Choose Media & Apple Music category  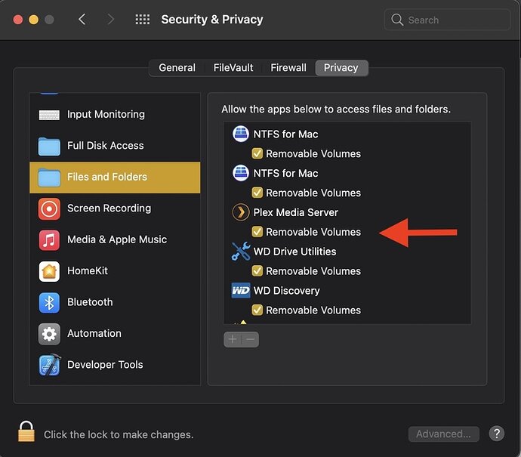tap(115, 240)
